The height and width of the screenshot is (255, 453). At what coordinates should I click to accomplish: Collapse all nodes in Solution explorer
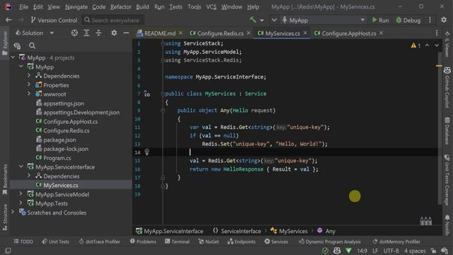pos(98,33)
